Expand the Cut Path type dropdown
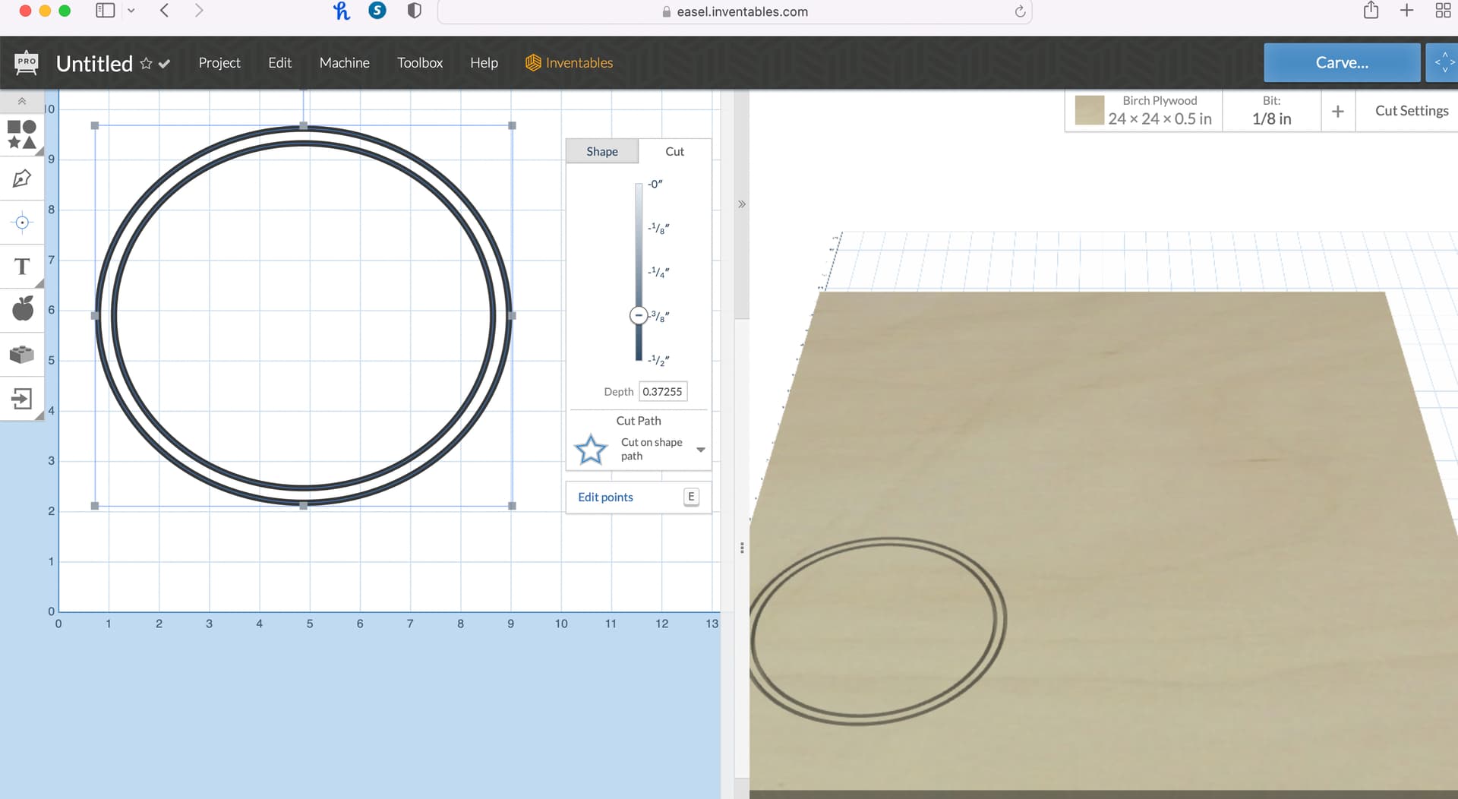 700,450
